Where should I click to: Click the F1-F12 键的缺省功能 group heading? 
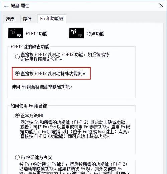30,47
